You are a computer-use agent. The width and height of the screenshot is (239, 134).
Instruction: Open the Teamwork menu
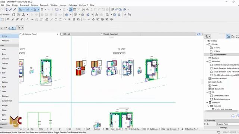[44, 5]
